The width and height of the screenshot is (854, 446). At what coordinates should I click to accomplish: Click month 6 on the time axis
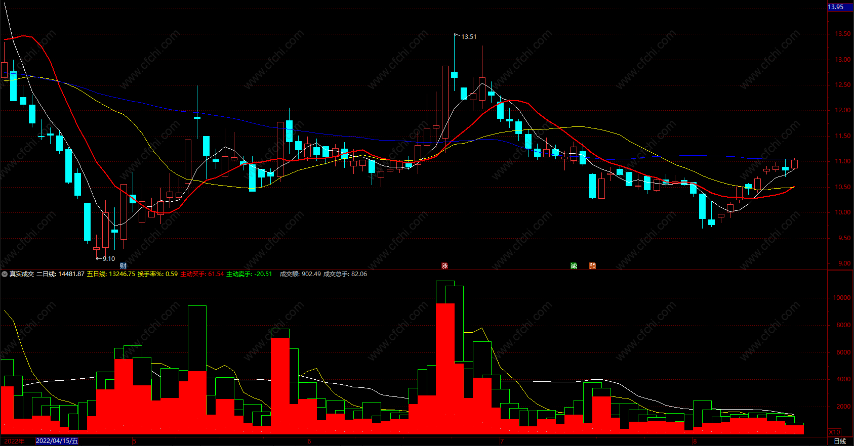click(309, 441)
